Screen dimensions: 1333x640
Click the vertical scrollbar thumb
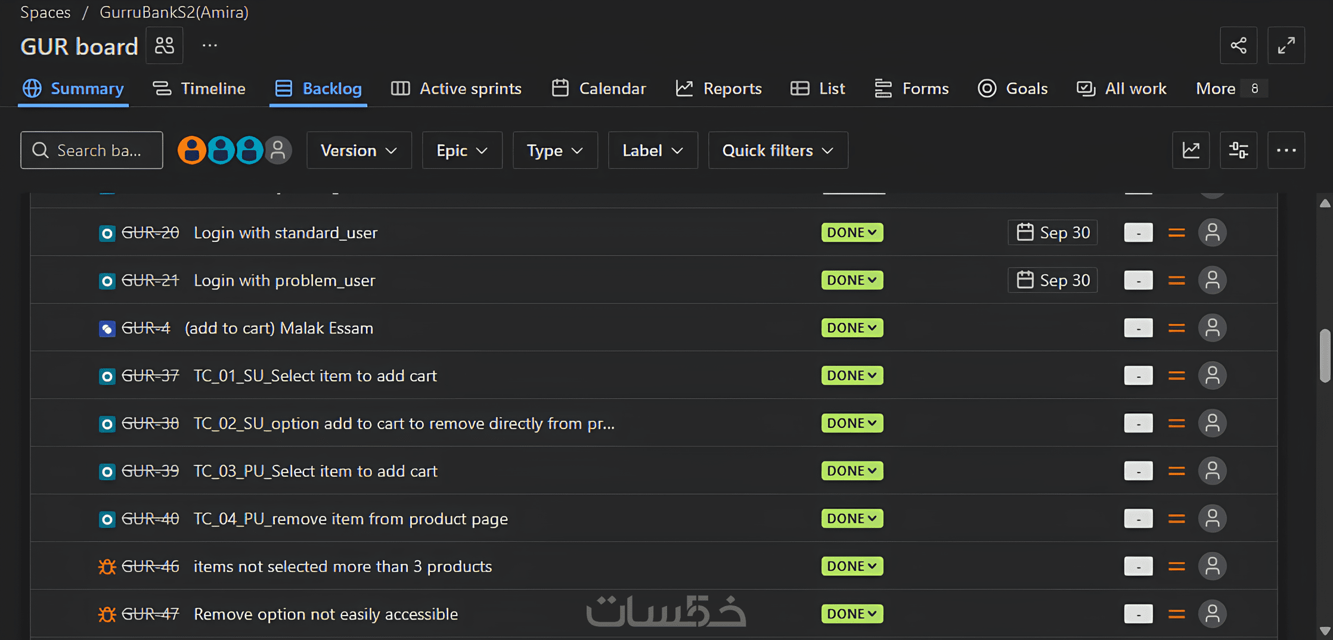(1325, 355)
